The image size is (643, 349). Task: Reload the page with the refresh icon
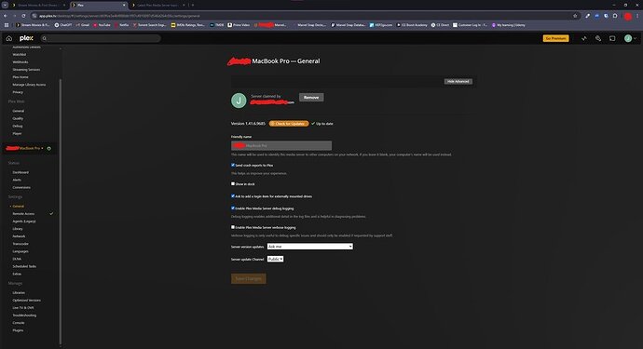click(23, 16)
